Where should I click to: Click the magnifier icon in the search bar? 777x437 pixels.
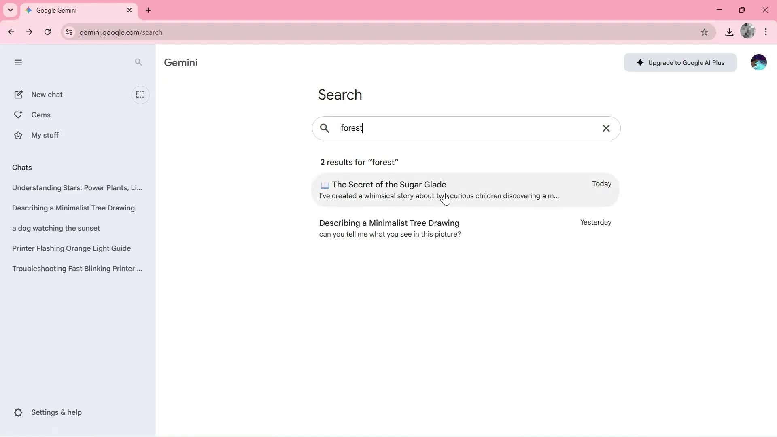click(325, 128)
